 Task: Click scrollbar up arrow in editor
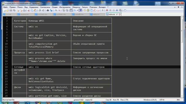[x=182, y=18]
